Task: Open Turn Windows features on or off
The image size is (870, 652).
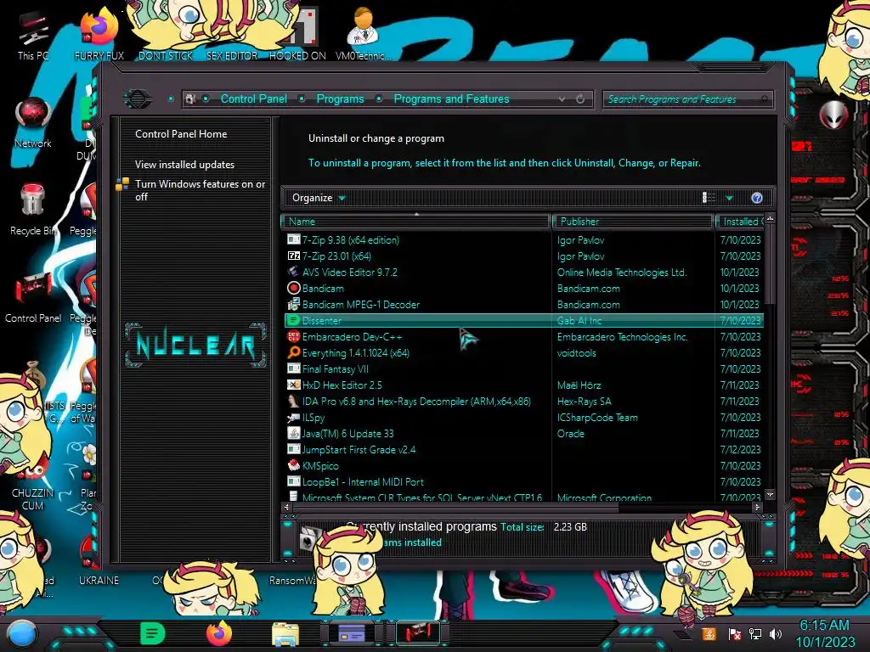Action: [200, 190]
